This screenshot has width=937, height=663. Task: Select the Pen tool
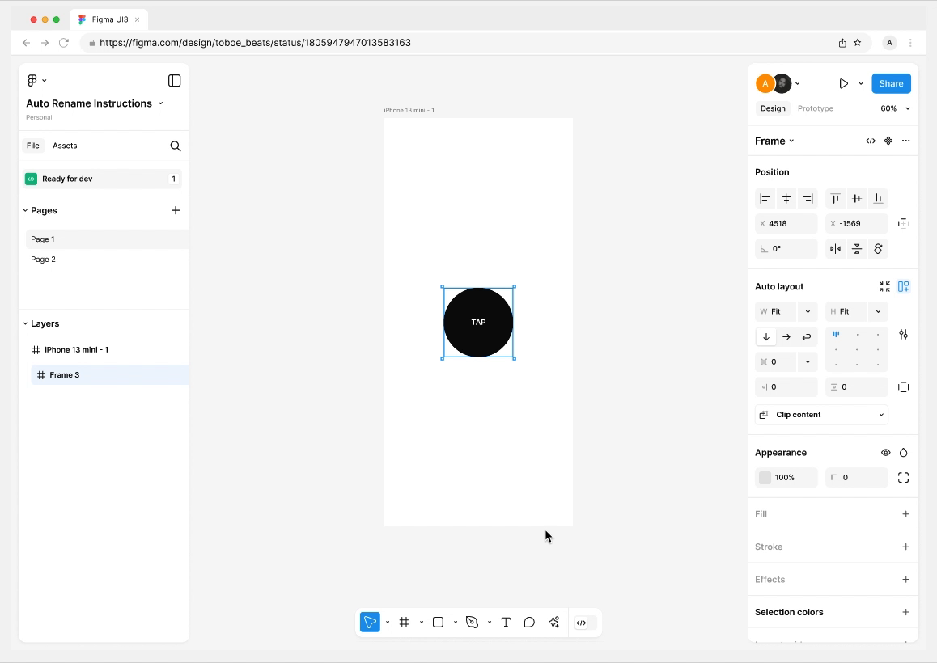473,622
